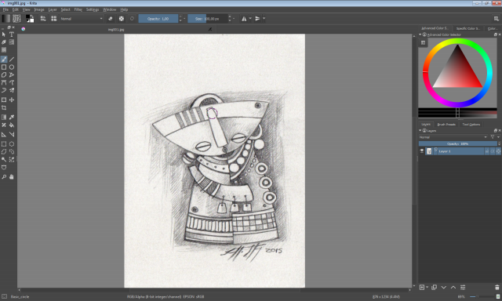Screen dimensions: 502x301
Task: Toggle Layer 1 lock icon
Action: 487,151
